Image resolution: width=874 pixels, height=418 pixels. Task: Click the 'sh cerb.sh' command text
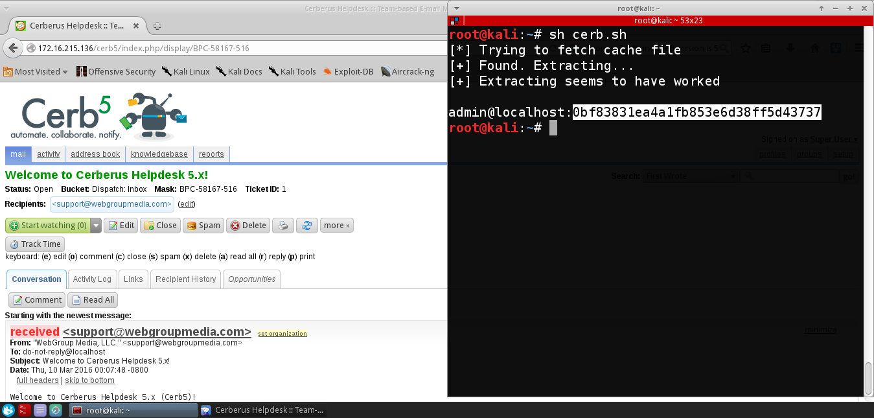pos(588,34)
